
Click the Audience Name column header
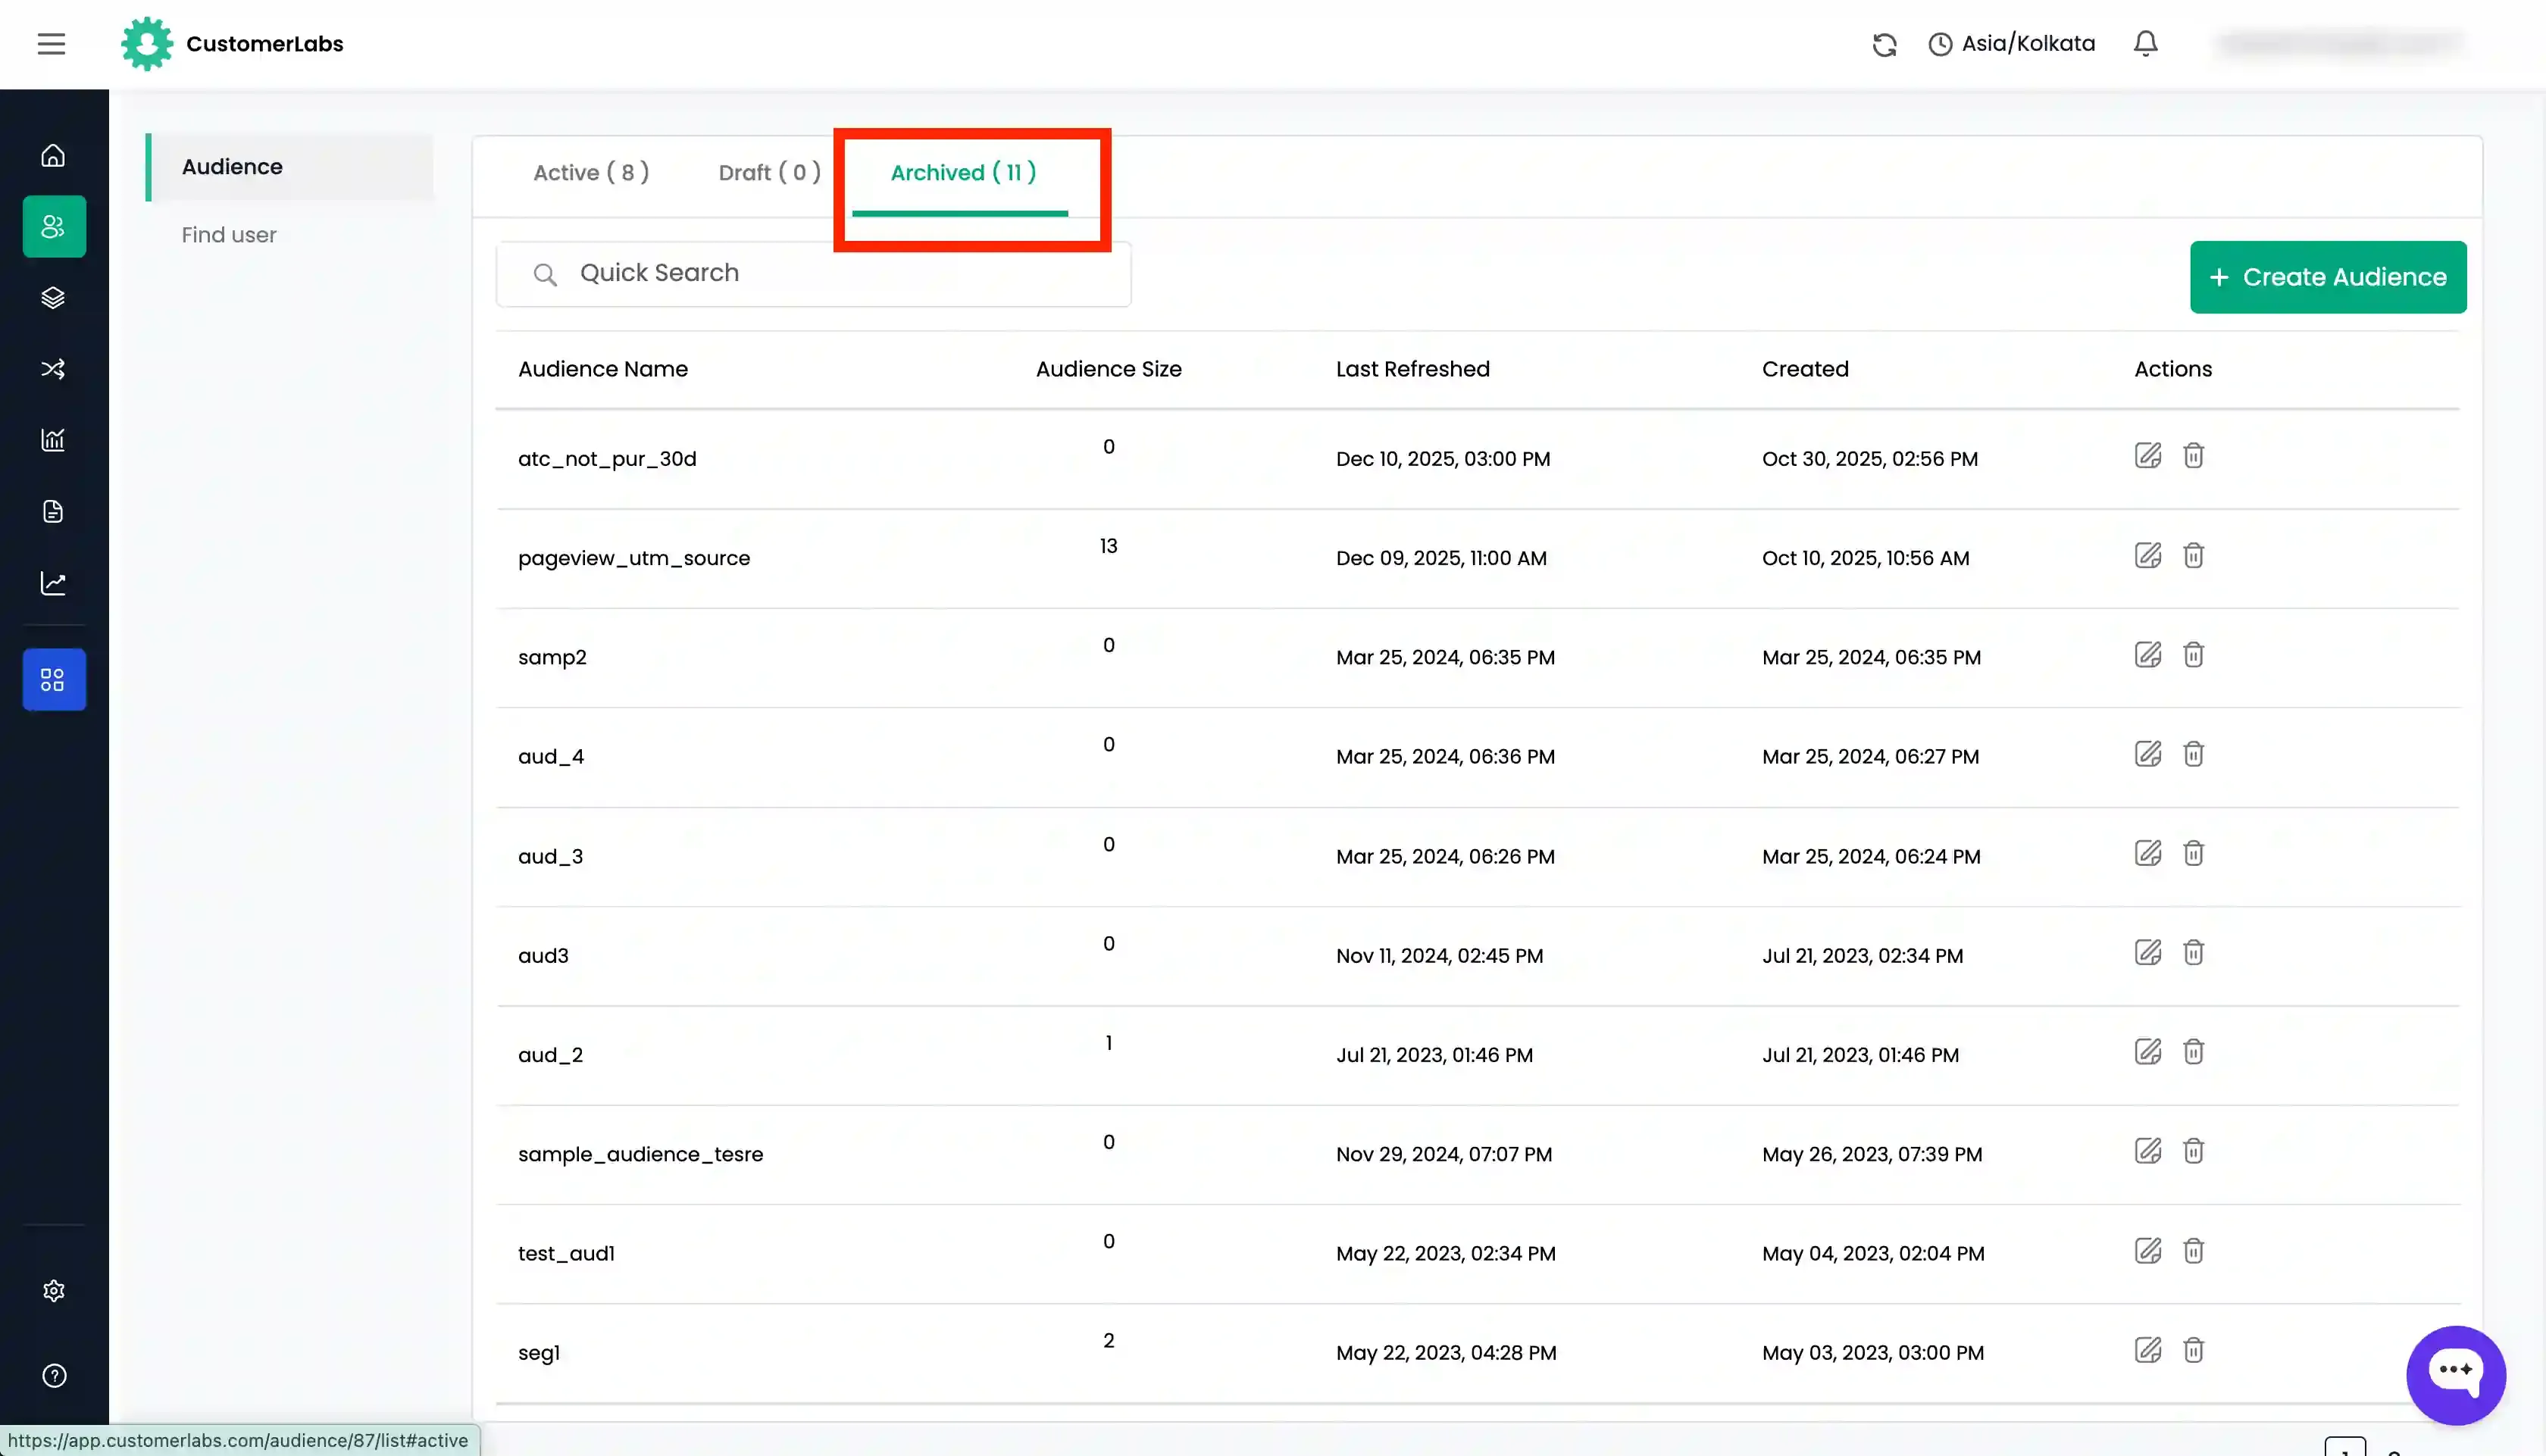603,369
